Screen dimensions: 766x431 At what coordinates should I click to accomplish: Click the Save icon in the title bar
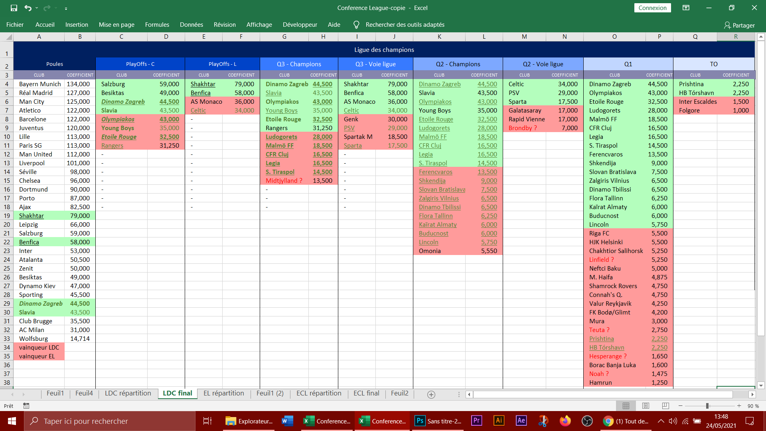coord(14,8)
